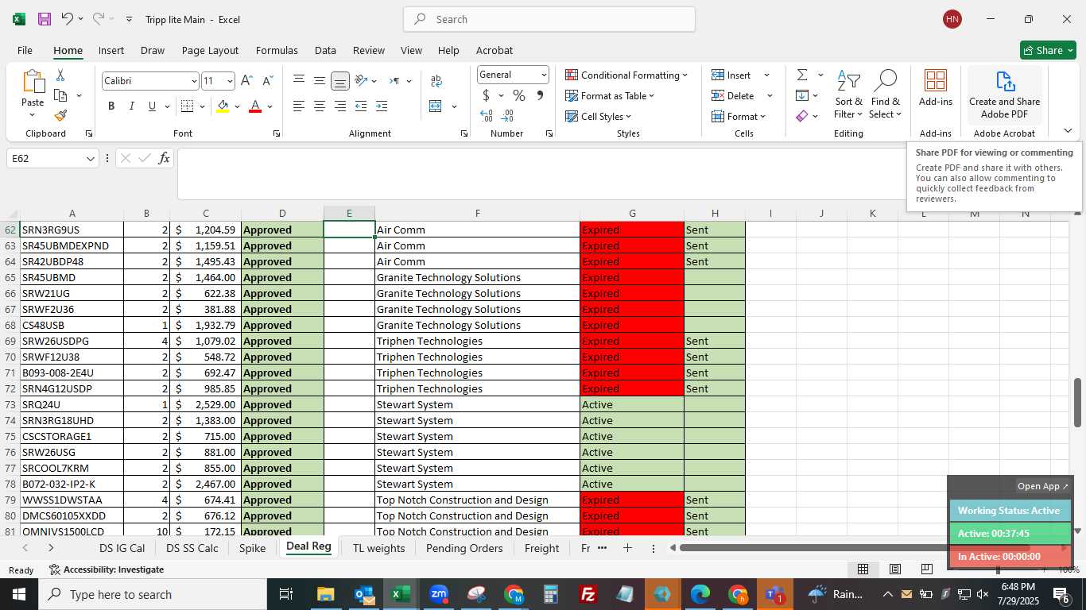Toggle Align Left horizontal alignment
Viewport: 1086px width, 610px height.
pyautogui.click(x=299, y=106)
